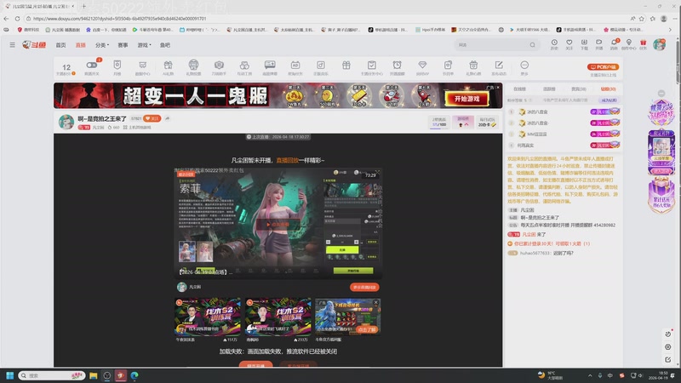Open the 更多 ellipsis tools icon

(x=524, y=66)
